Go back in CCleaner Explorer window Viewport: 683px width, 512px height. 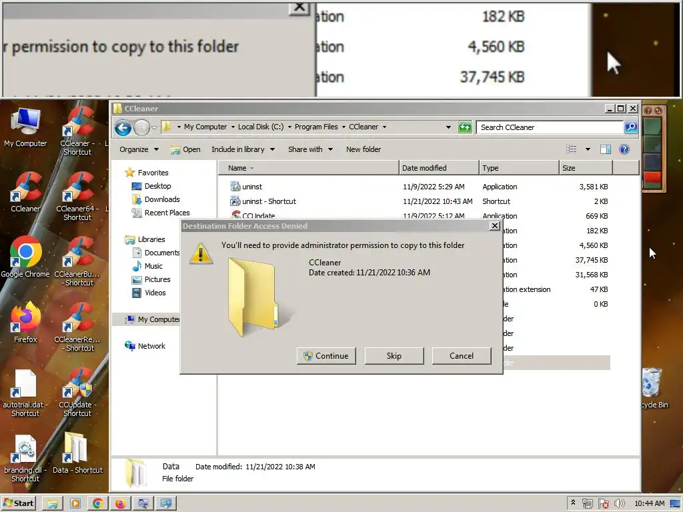pos(123,127)
